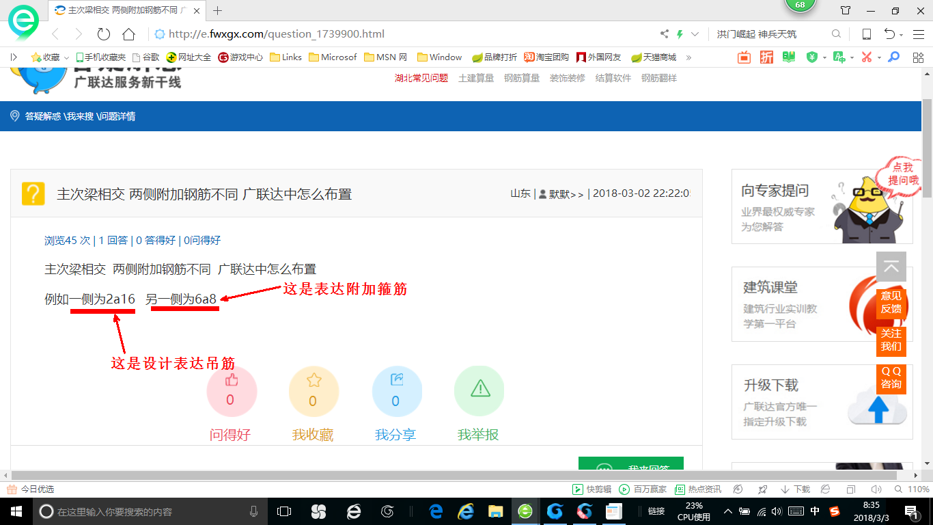Reload the page with refresh icon

104,34
